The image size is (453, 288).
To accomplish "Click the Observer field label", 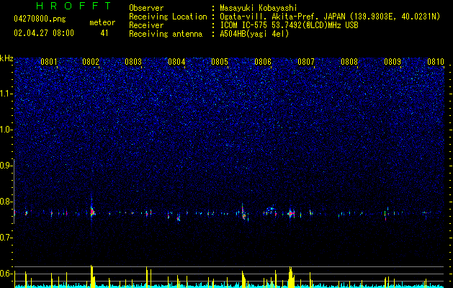I will tap(146, 8).
